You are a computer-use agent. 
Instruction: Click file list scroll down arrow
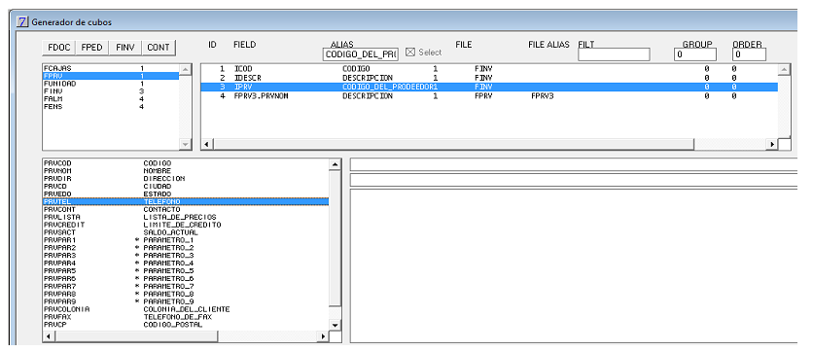click(185, 144)
